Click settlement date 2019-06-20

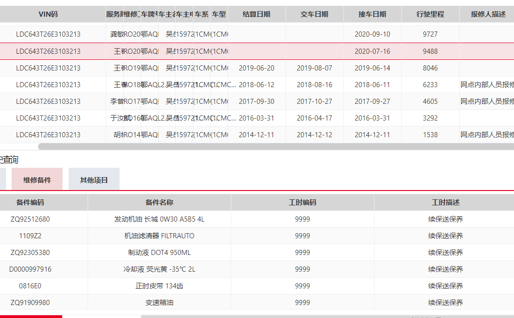(x=256, y=68)
